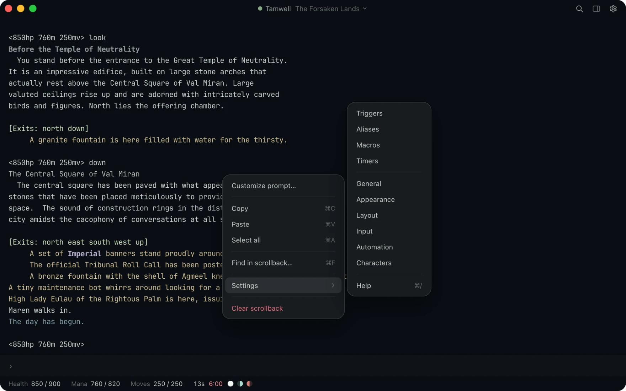Click the granite fountain description line
Screen dimensions: 626x391
coord(158,140)
